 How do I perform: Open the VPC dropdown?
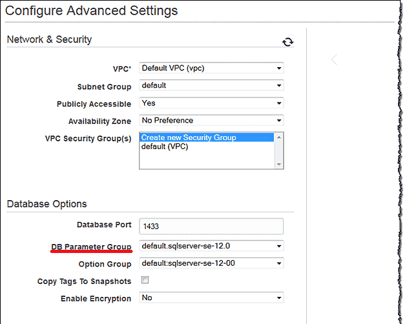coord(211,68)
